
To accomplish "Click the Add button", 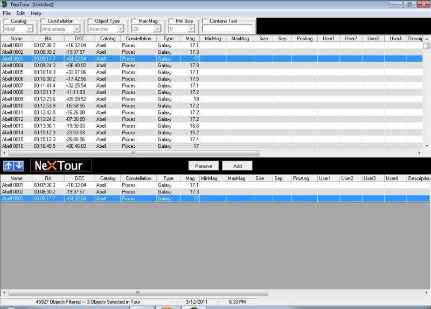I will click(238, 166).
